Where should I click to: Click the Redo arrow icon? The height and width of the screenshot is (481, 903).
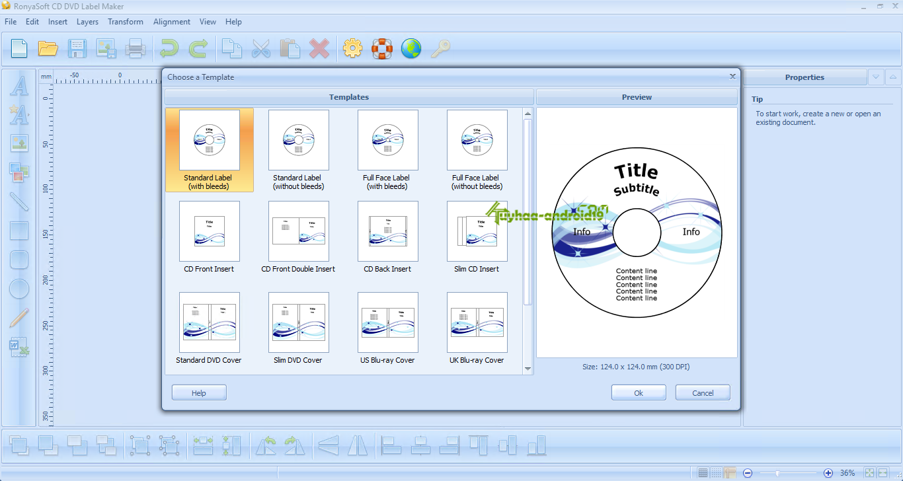198,48
